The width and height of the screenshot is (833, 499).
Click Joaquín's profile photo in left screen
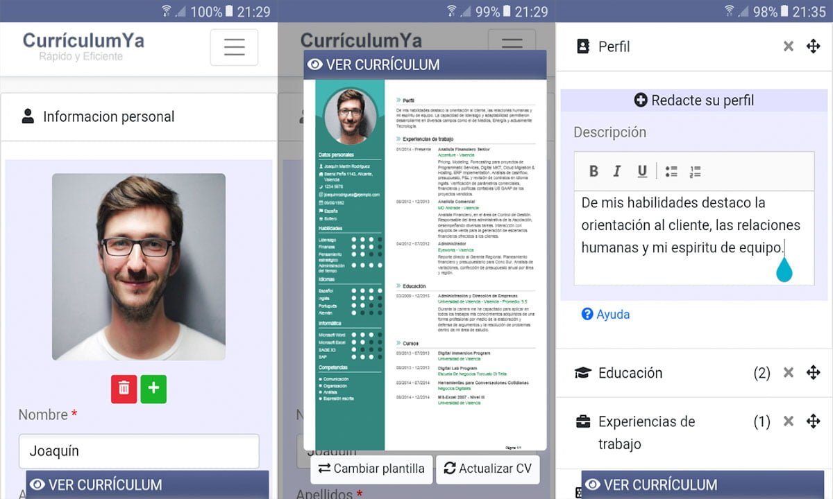click(x=139, y=267)
